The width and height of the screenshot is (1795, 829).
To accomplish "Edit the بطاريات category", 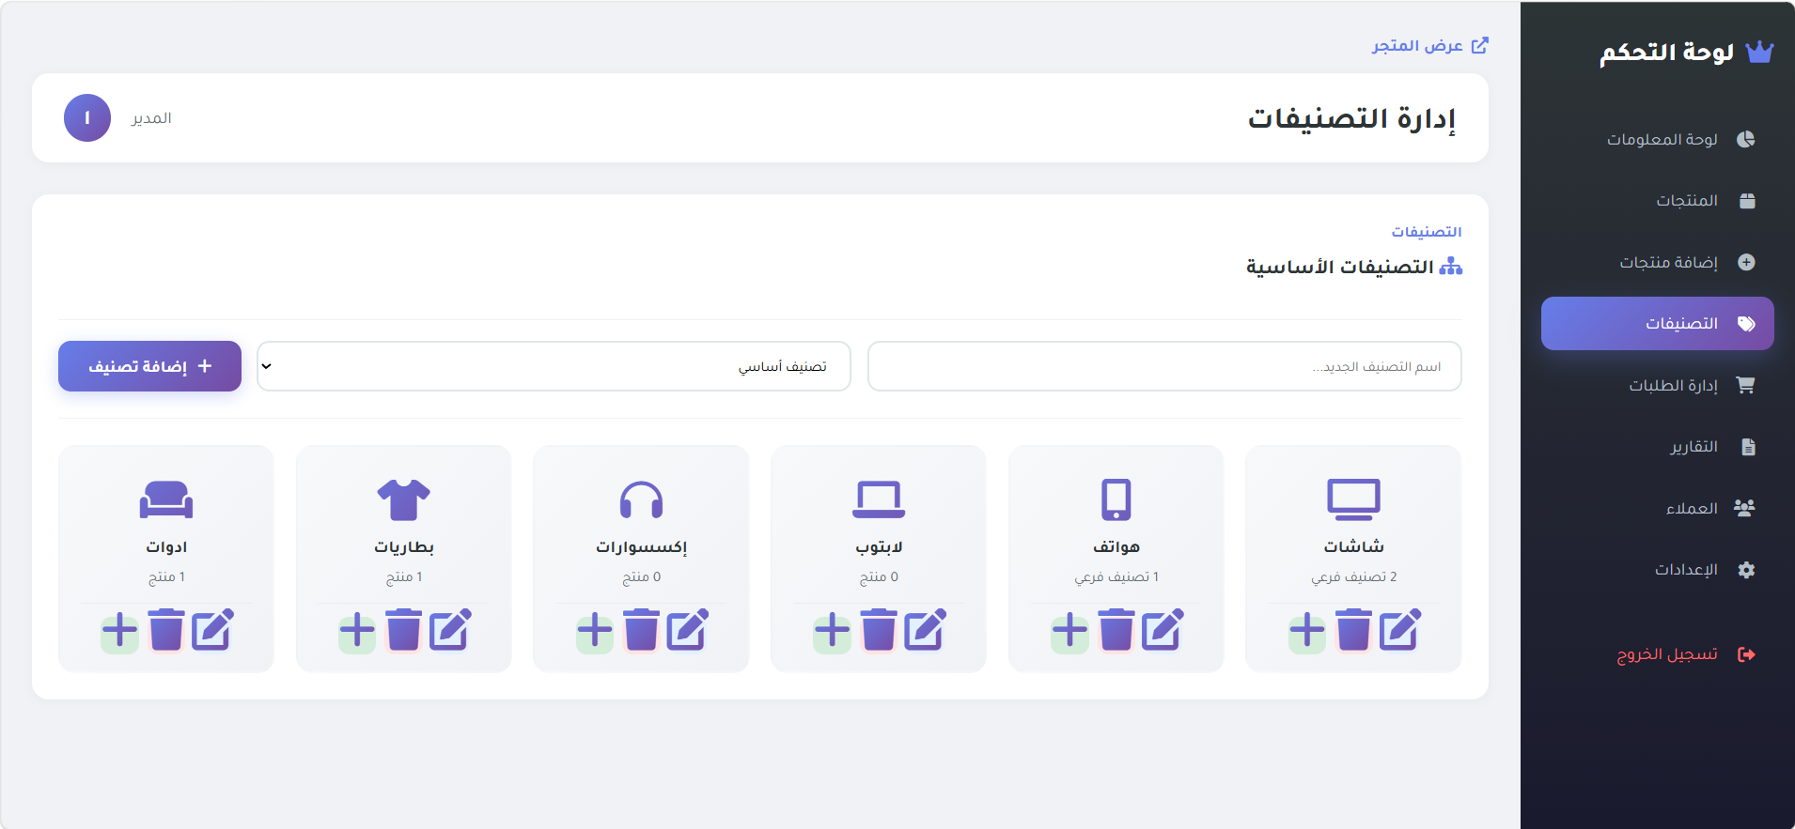I will click(450, 630).
